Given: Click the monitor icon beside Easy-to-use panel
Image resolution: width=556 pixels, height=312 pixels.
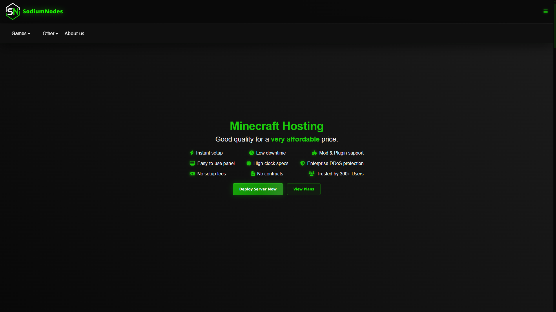Looking at the screenshot, I should pos(192,163).
